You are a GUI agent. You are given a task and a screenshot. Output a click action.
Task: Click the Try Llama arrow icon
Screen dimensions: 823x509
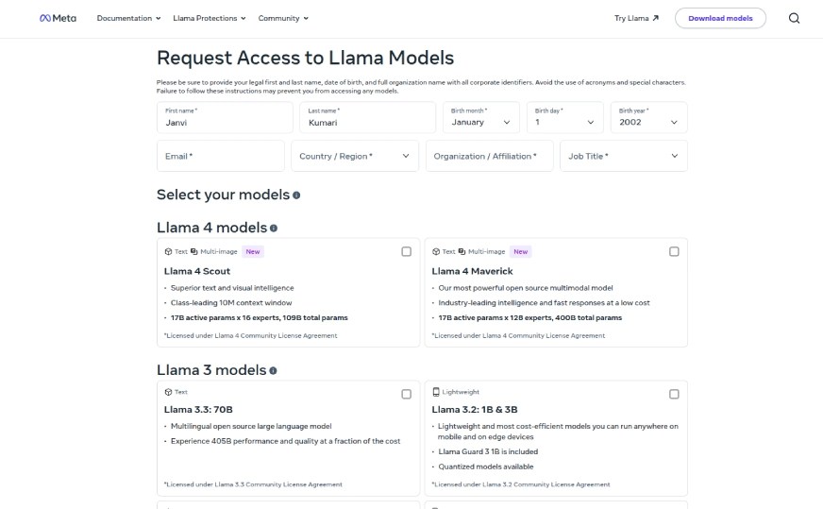[x=655, y=18]
